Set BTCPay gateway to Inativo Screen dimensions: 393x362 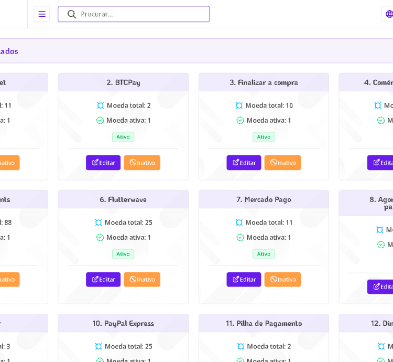coord(142,163)
